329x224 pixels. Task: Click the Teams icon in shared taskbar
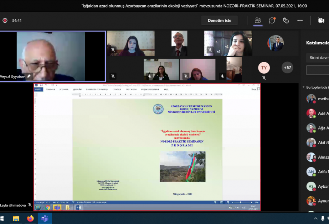(x=57, y=207)
